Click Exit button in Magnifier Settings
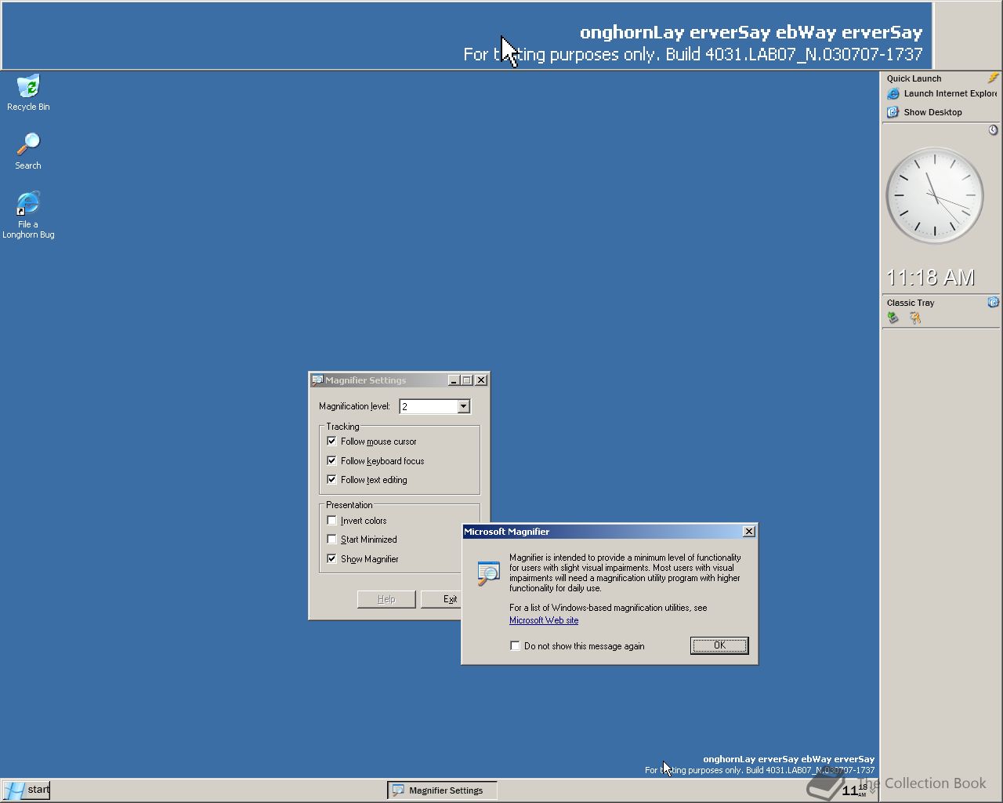The height and width of the screenshot is (803, 1003). [441, 599]
